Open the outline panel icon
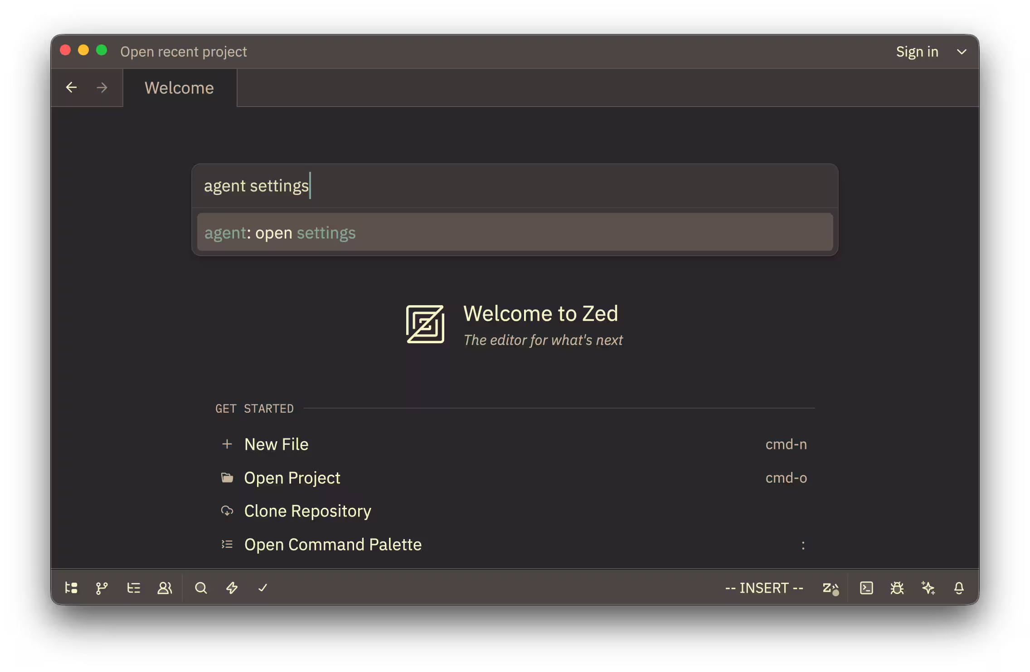The width and height of the screenshot is (1030, 672). (x=134, y=588)
